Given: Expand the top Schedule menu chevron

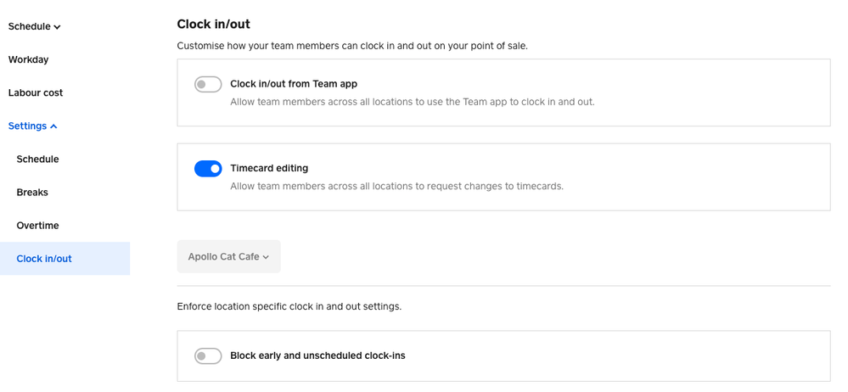Looking at the screenshot, I should pos(58,27).
